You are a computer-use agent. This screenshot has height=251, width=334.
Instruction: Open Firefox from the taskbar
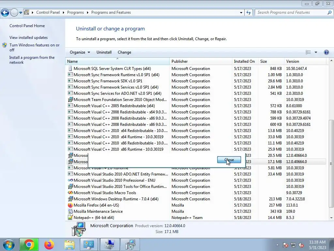(49, 244)
